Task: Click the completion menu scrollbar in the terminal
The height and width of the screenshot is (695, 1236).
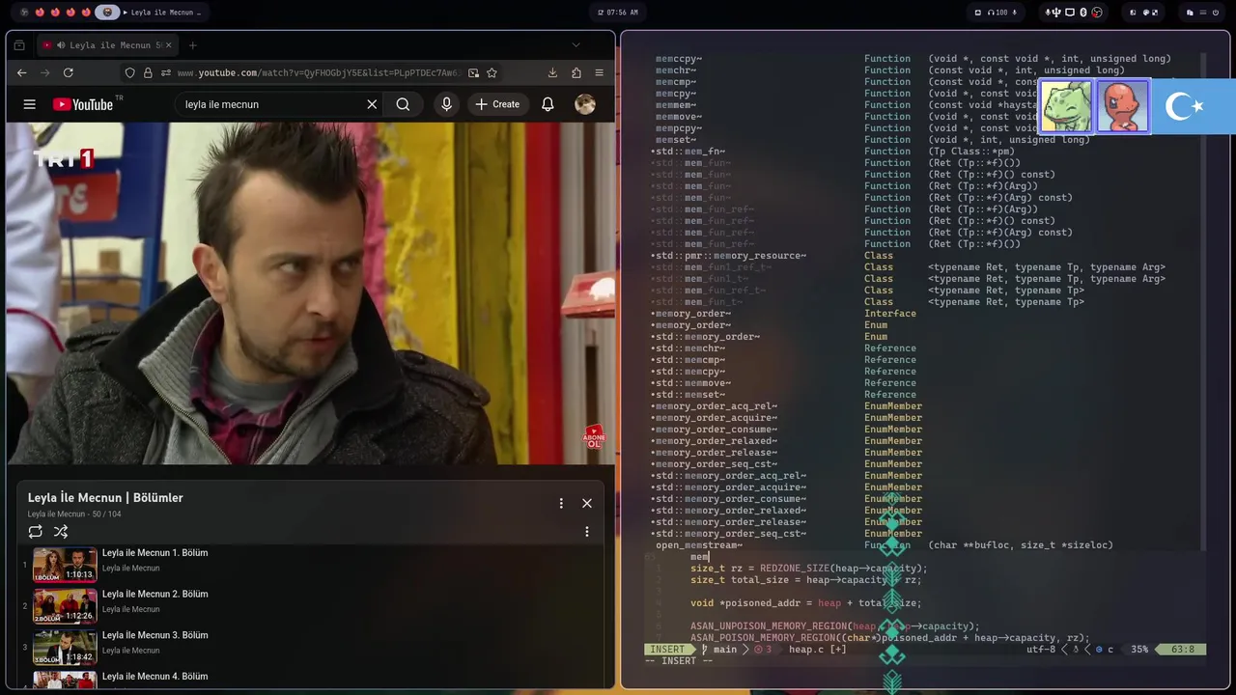Action: pos(1203,302)
